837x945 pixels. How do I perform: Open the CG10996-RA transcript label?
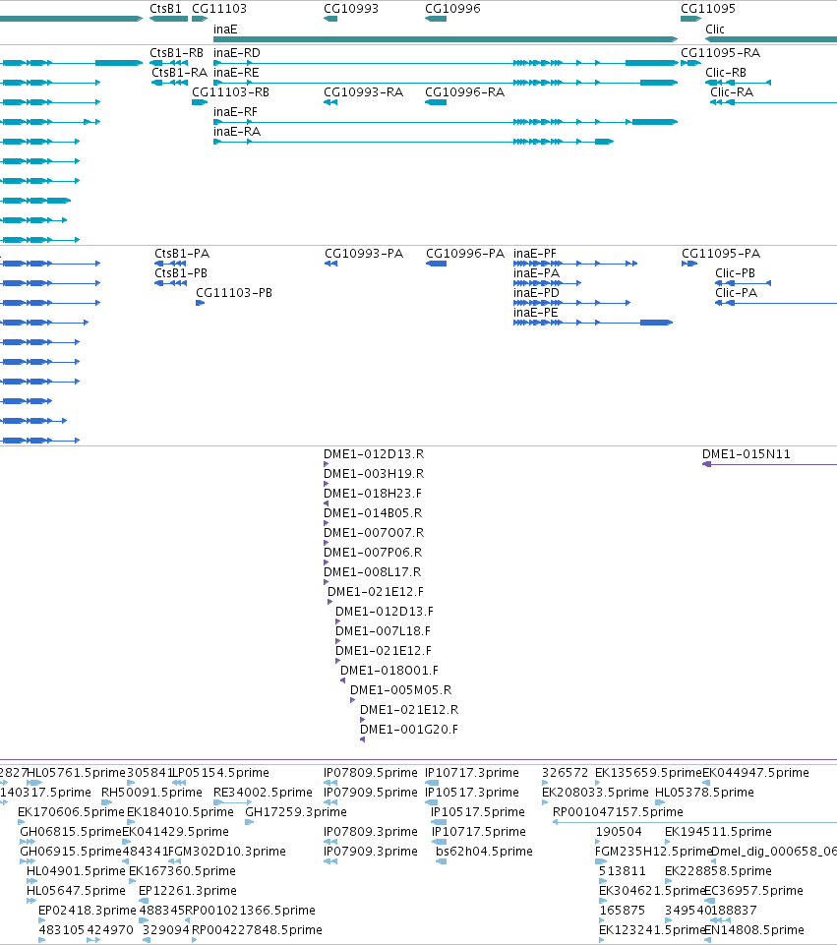point(464,92)
